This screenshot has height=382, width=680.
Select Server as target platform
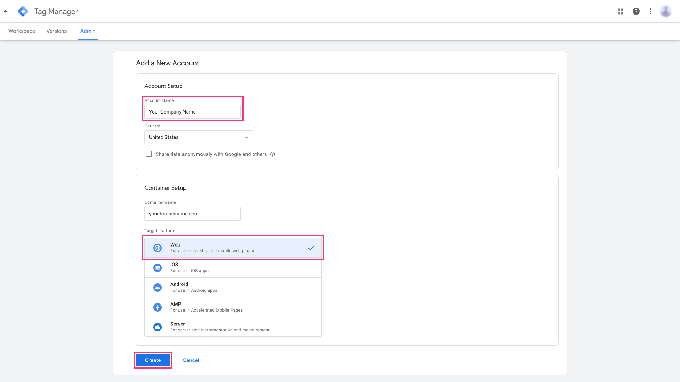point(233,327)
